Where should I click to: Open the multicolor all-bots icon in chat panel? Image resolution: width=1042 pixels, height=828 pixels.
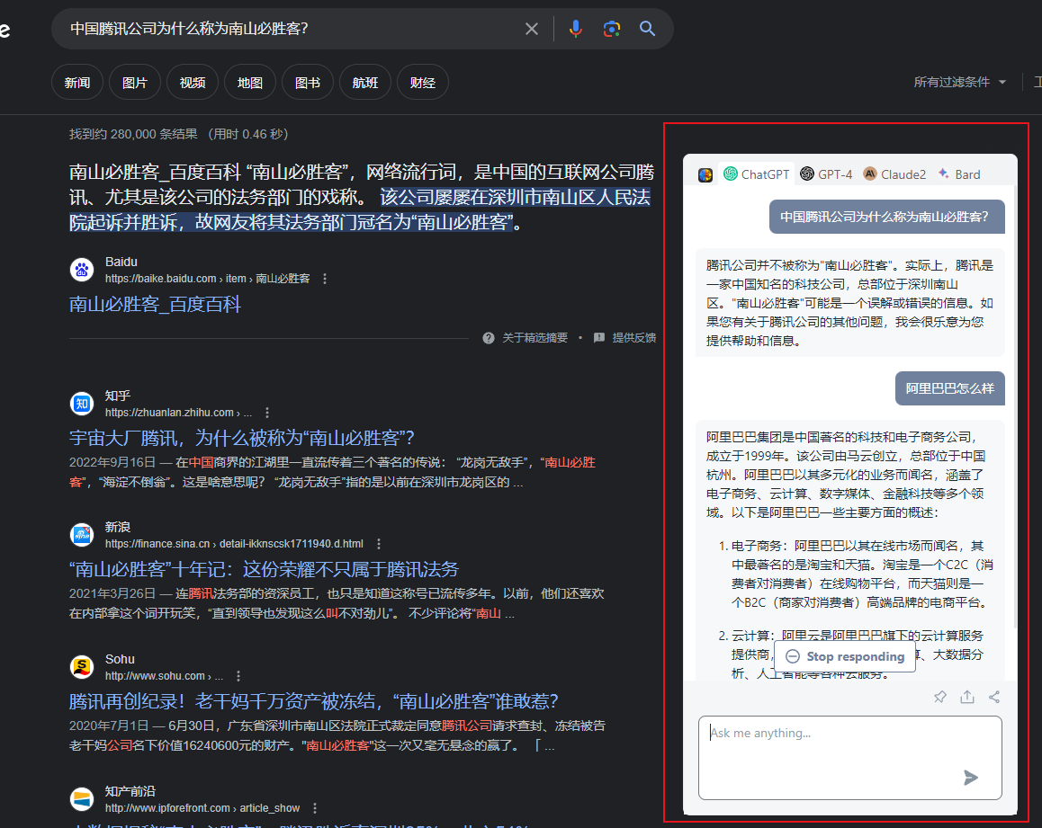pos(705,174)
